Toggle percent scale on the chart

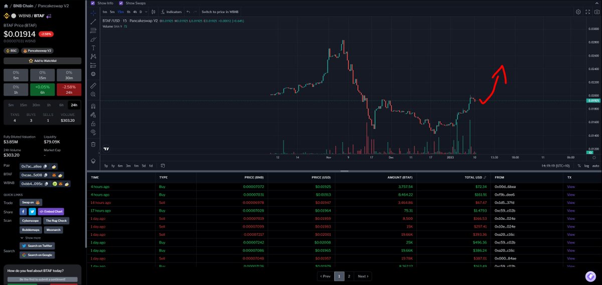(579, 166)
